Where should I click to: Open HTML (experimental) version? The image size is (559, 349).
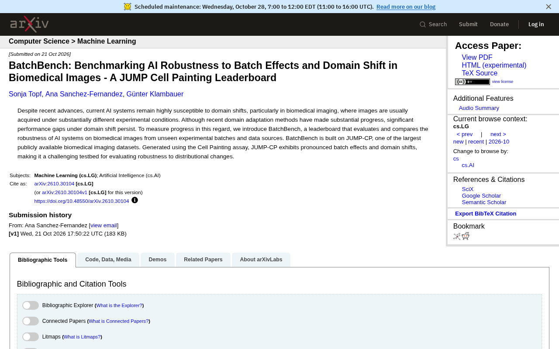click(494, 65)
